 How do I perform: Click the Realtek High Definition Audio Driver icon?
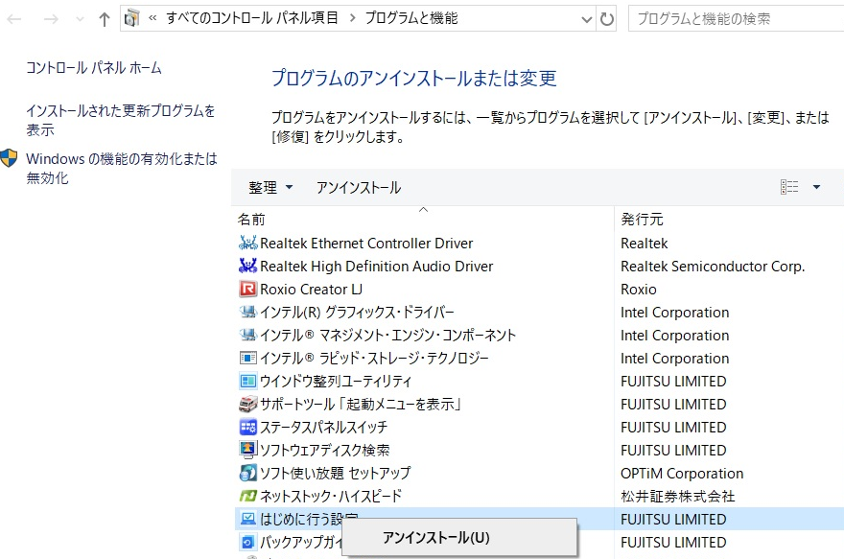click(247, 266)
